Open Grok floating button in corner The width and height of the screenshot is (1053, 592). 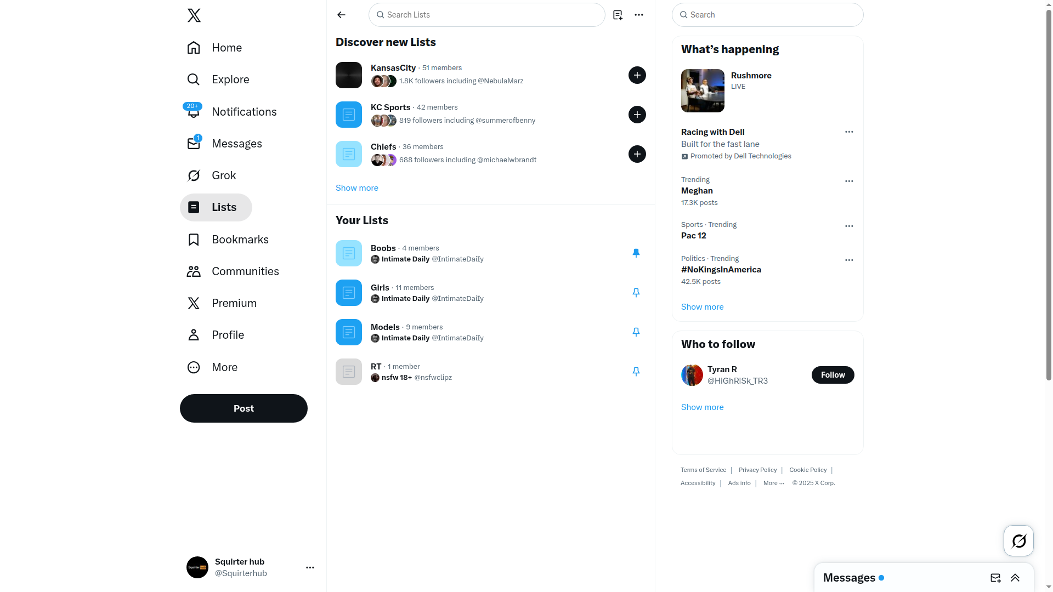(1018, 541)
